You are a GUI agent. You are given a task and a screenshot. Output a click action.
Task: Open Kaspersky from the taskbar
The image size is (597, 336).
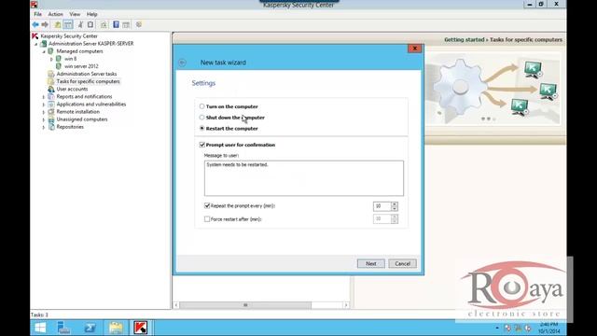[x=140, y=328]
